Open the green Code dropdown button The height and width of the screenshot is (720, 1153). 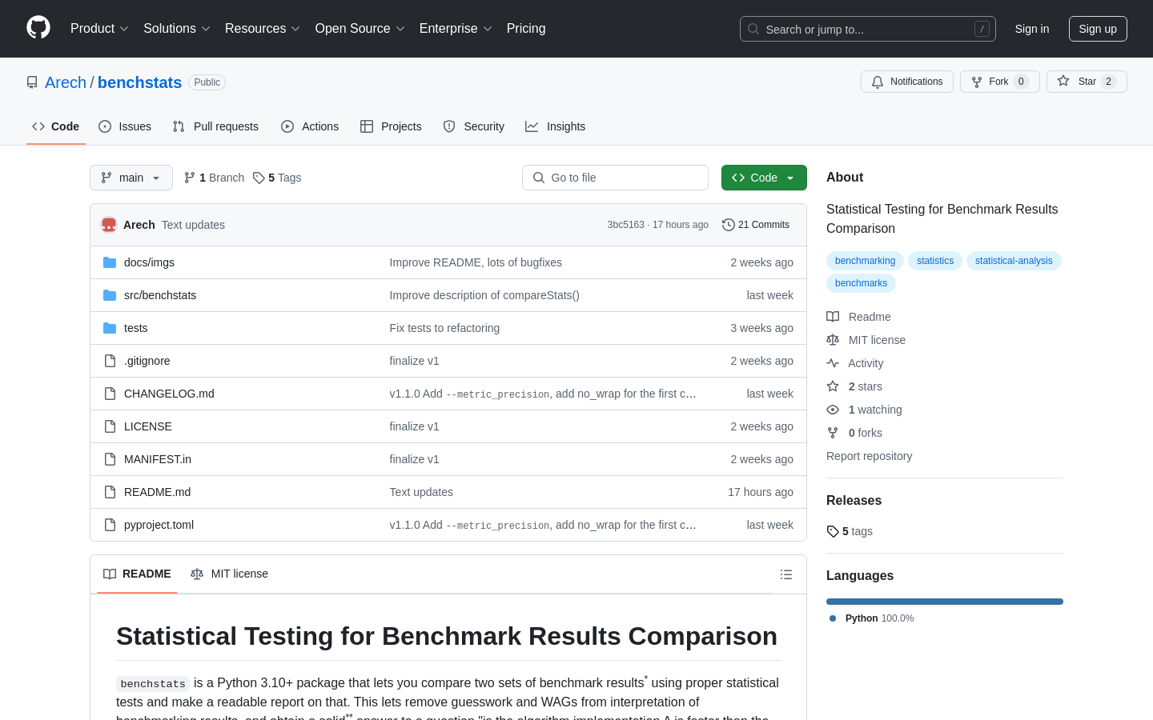pos(764,178)
